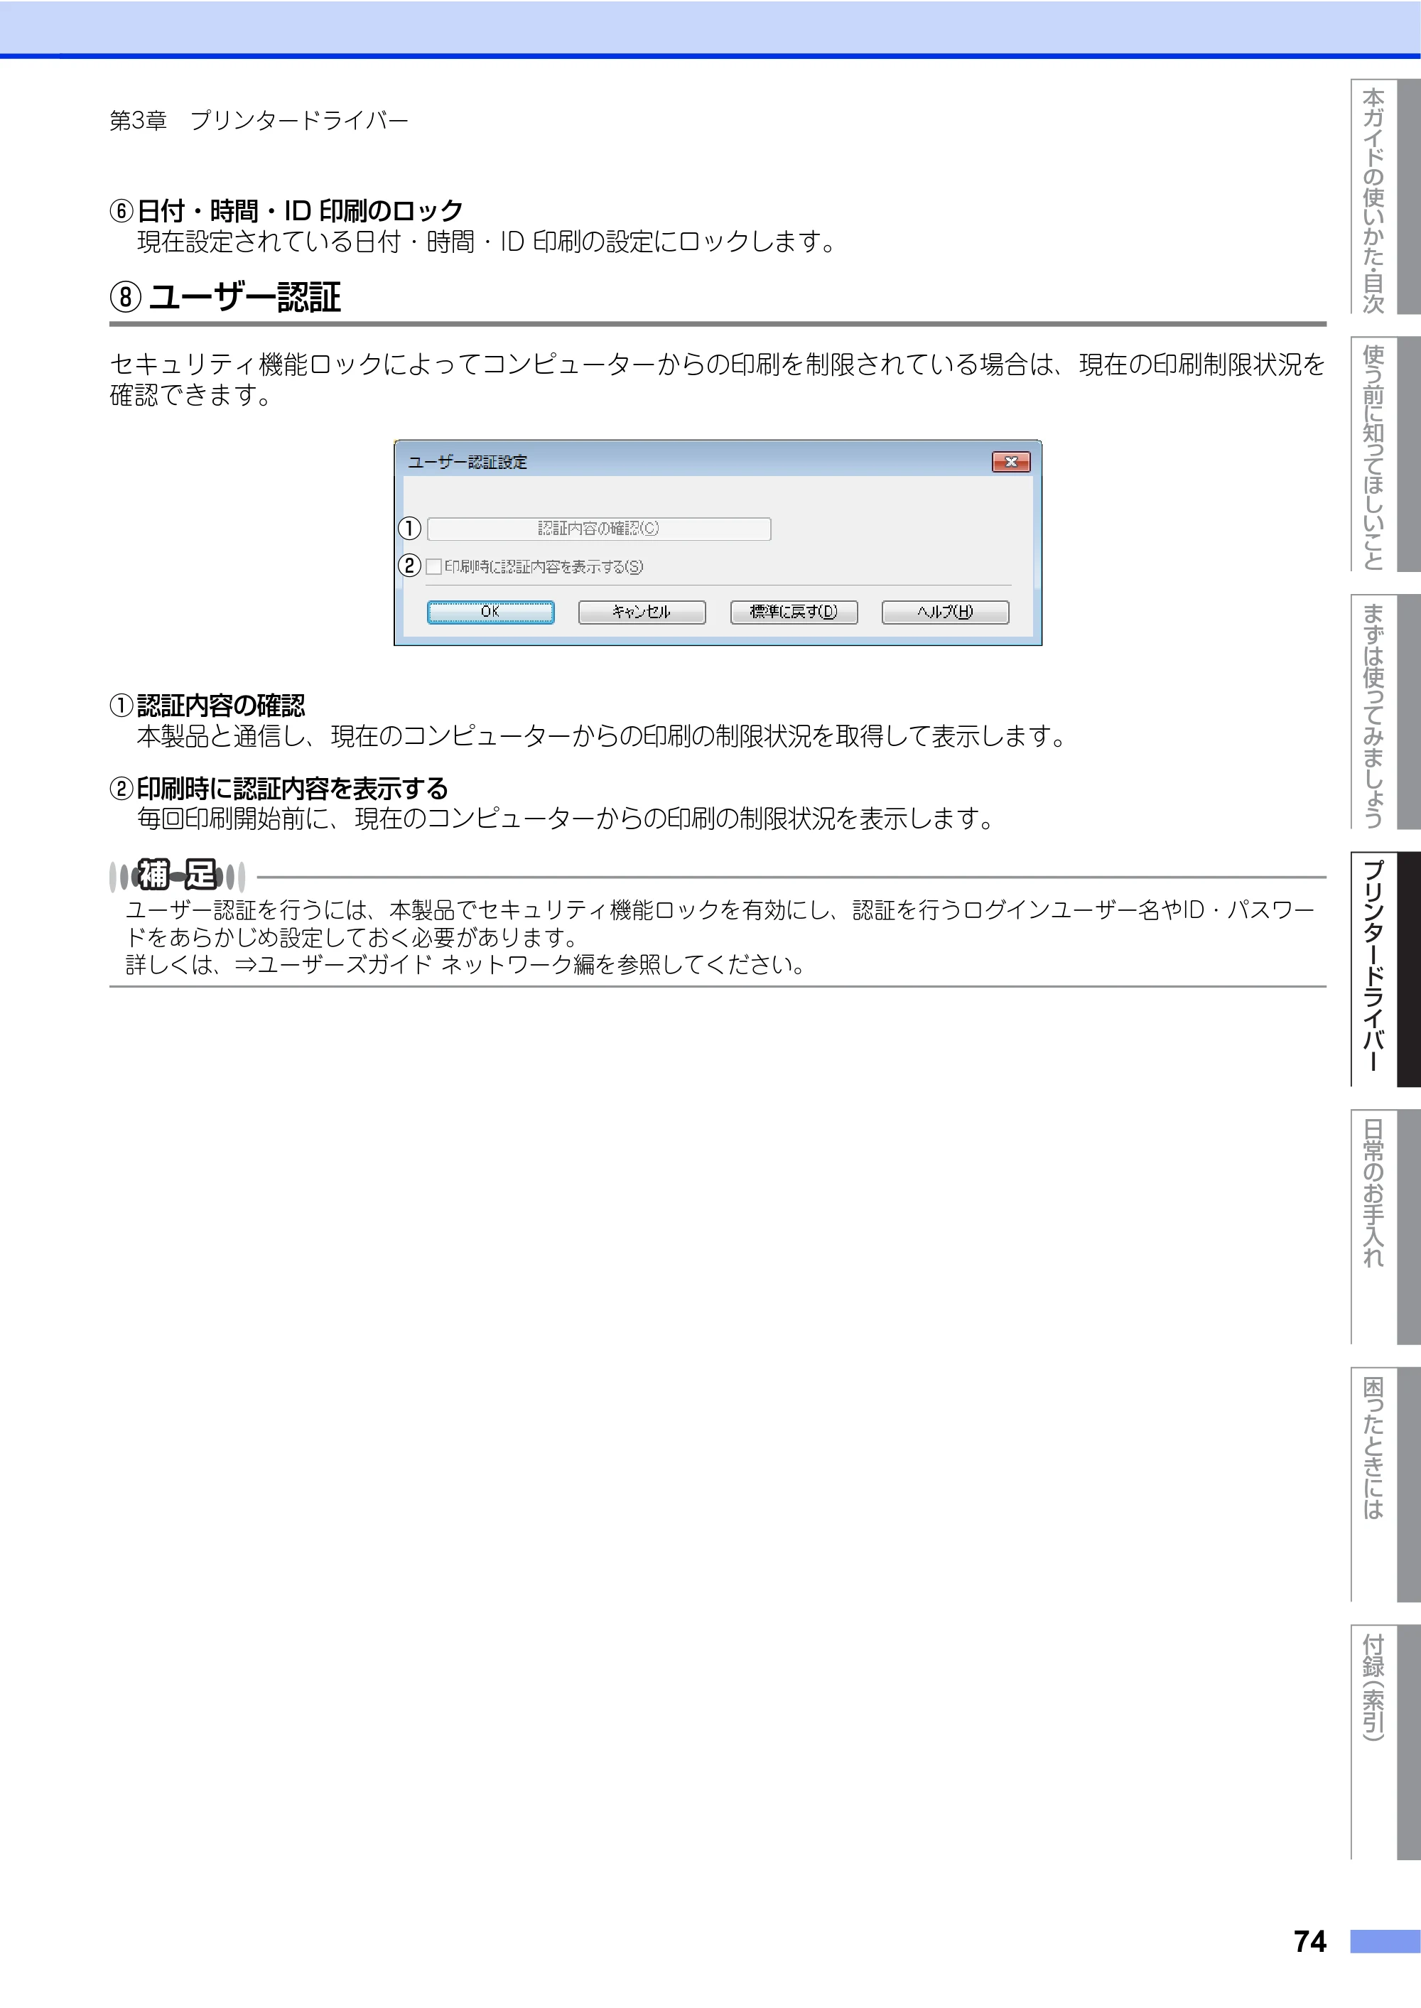Toggle 印刷時に認証内容を表示する checkbox

click(433, 567)
